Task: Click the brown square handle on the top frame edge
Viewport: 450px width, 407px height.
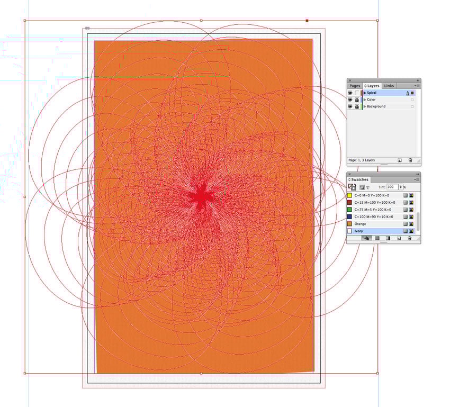Action: coord(307,21)
